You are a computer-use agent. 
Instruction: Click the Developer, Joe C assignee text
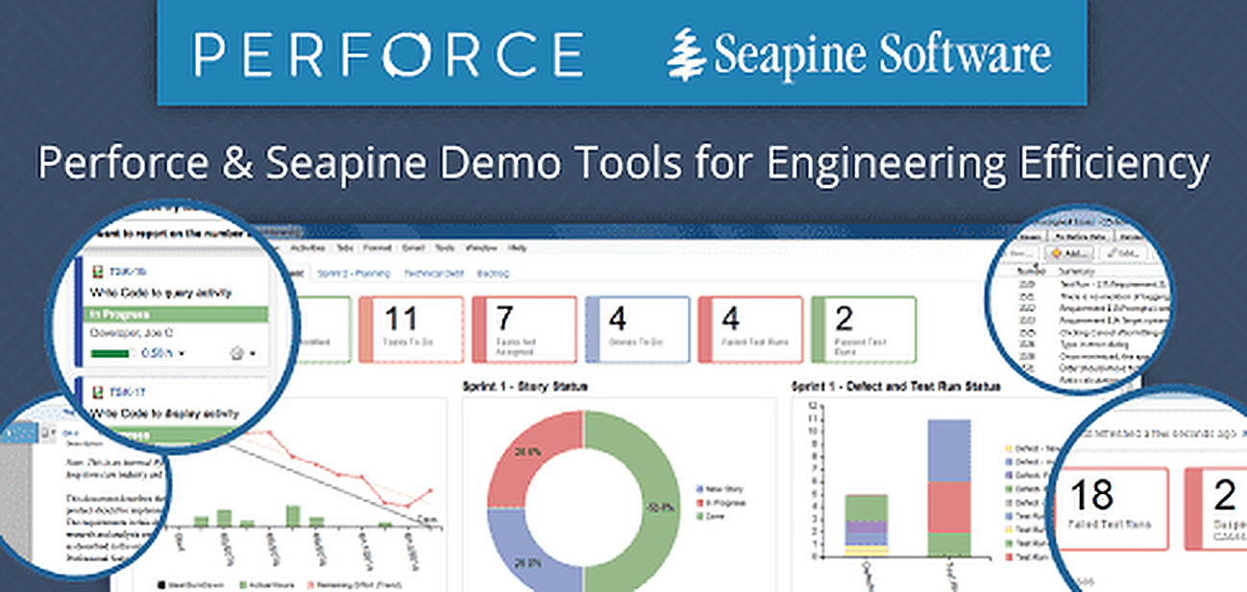pos(132,333)
